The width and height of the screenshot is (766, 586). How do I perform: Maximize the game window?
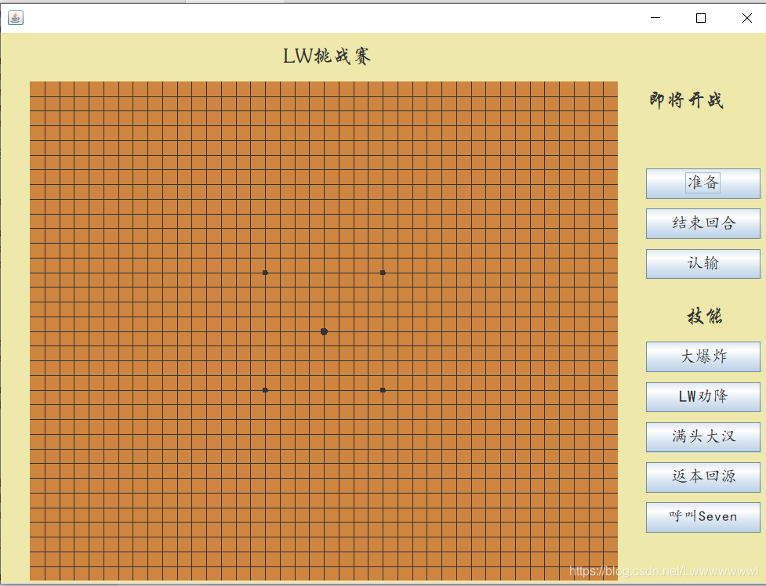[x=701, y=18]
